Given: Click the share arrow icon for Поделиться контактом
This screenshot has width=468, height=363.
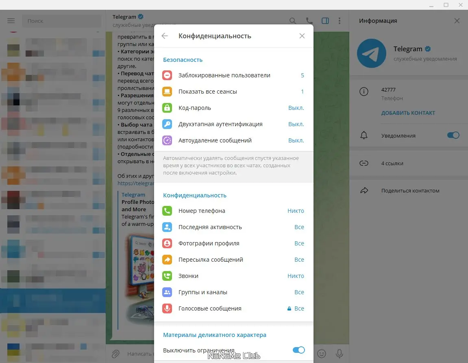Looking at the screenshot, I should (364, 190).
